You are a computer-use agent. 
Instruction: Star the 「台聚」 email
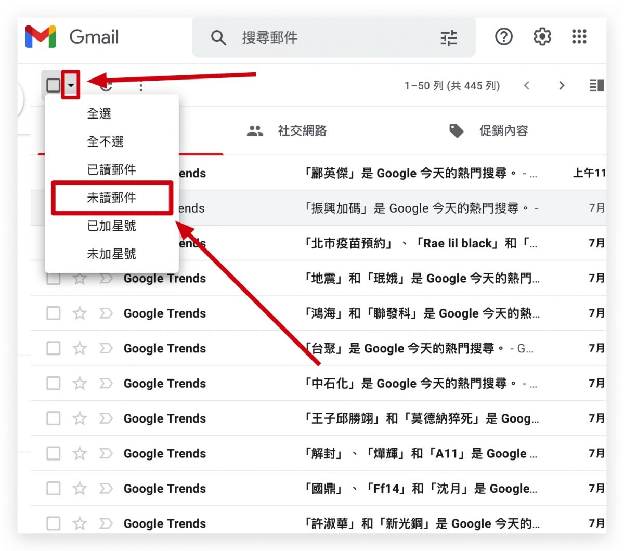tap(80, 348)
